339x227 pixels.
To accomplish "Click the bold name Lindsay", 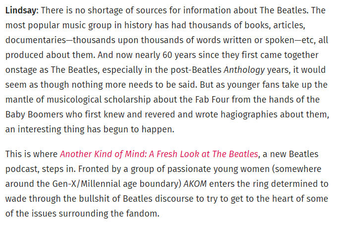I will (x=22, y=10).
